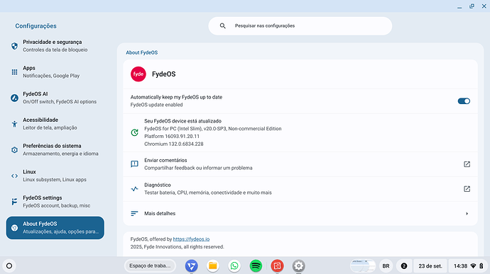The width and height of the screenshot is (490, 274).
Task: Click the Enviar comentários row
Action: pos(300,164)
